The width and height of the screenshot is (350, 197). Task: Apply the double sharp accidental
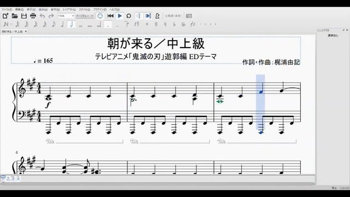point(147,24)
